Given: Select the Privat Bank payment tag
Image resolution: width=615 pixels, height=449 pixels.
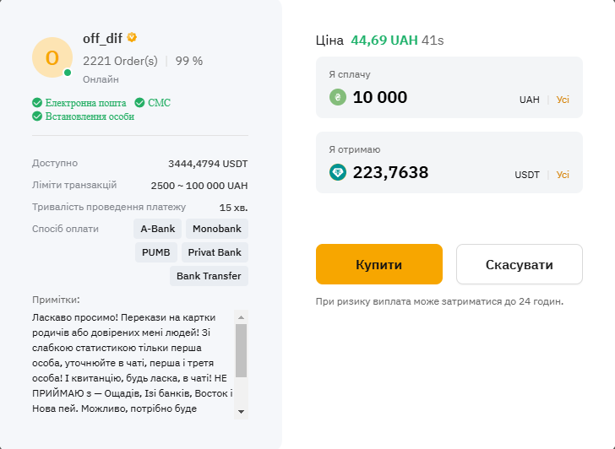Looking at the screenshot, I should [x=215, y=252].
